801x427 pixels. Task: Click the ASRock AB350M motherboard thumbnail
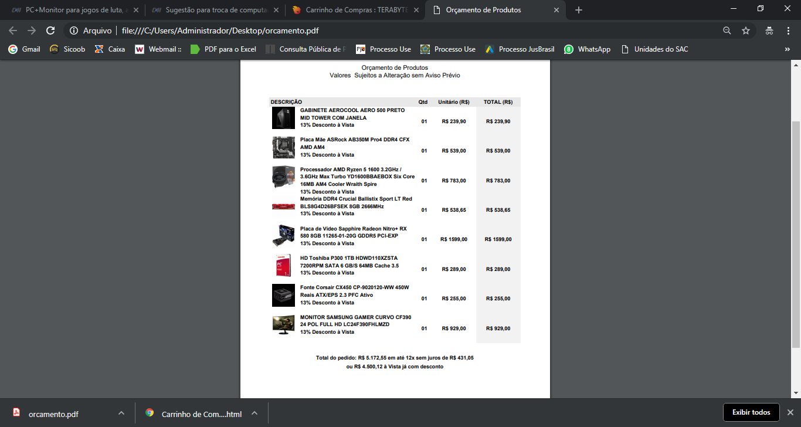point(283,147)
